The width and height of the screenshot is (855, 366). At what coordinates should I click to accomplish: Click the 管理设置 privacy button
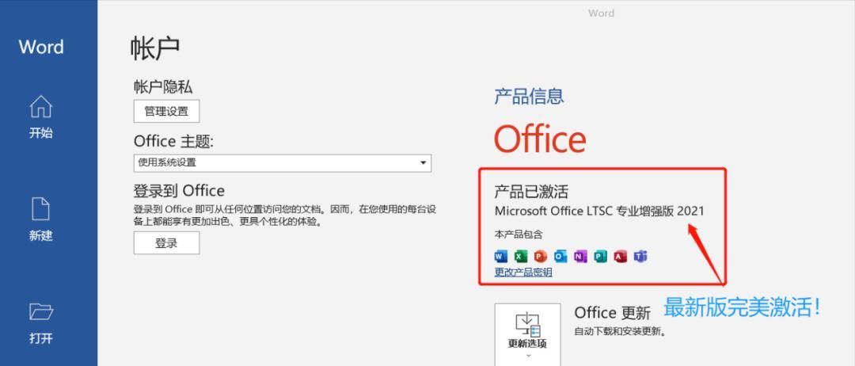(166, 111)
